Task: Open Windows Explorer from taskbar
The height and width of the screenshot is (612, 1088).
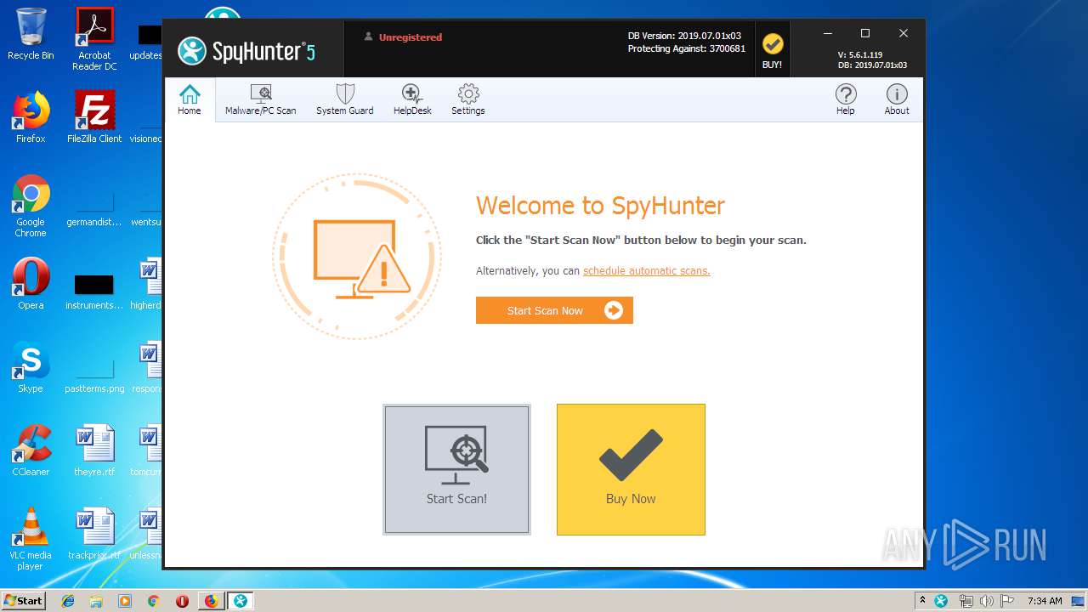Action: click(x=96, y=601)
